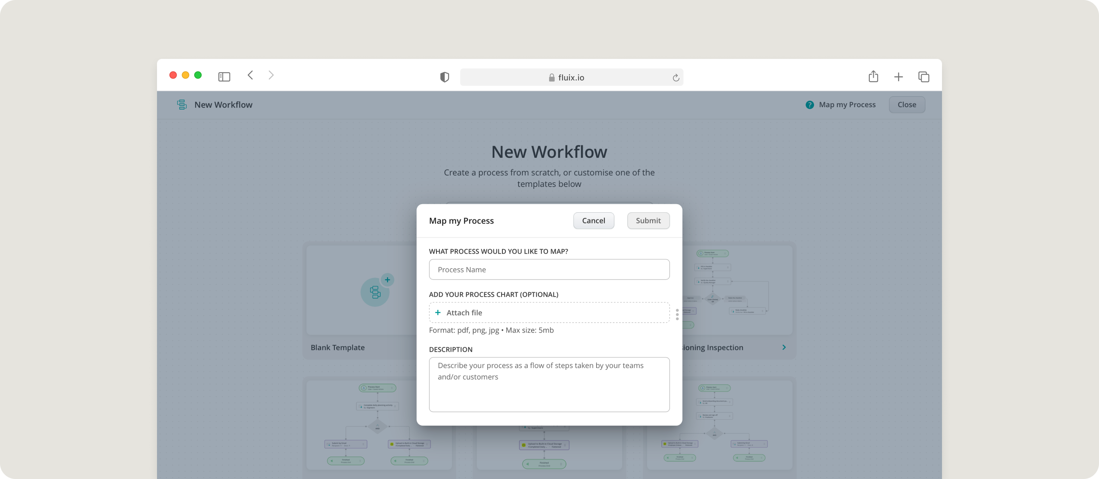Open a new tab with plus icon
1099x479 pixels.
[898, 77]
